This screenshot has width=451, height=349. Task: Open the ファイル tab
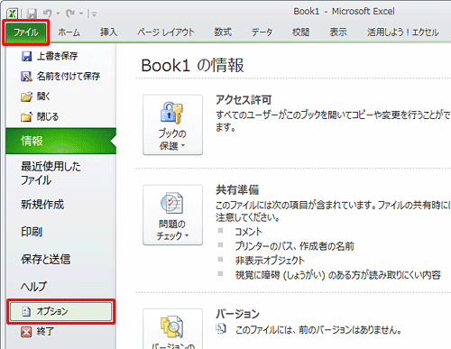click(26, 32)
